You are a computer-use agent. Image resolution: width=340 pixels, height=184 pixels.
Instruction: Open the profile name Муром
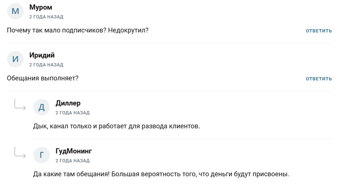41,7
